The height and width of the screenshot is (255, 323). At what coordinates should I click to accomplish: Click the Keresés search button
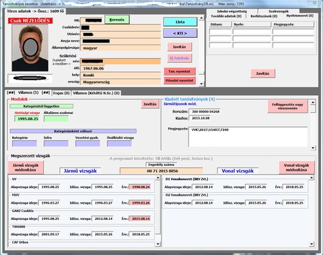(117, 20)
